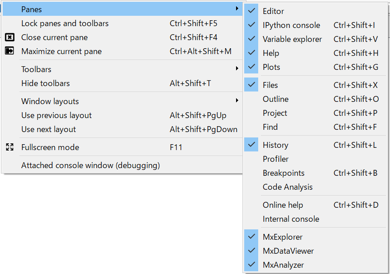Enable the Outline pane

[275, 99]
